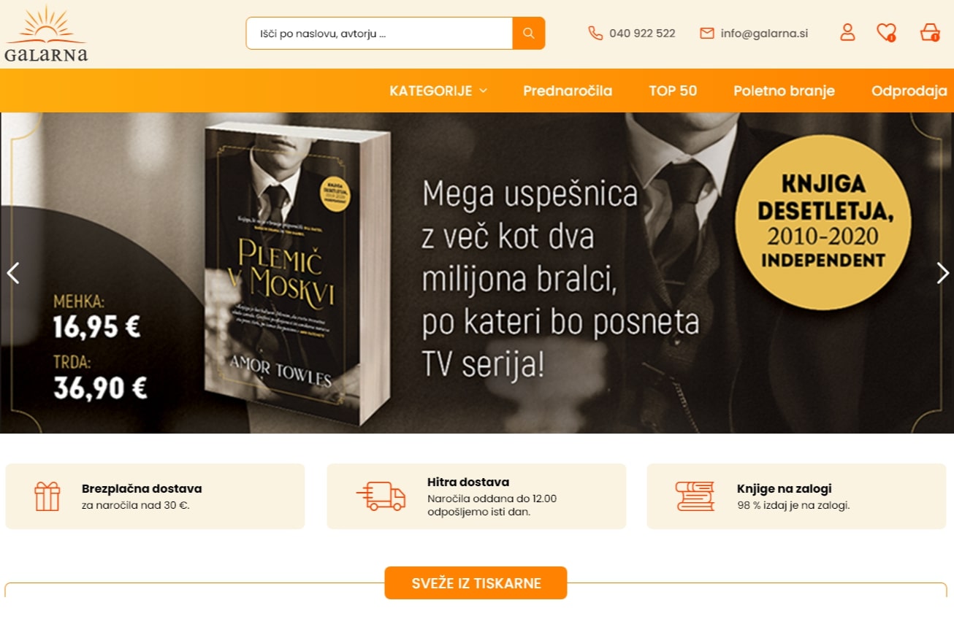Click the info@galarna.si email link
954x619 pixels.
(x=764, y=34)
